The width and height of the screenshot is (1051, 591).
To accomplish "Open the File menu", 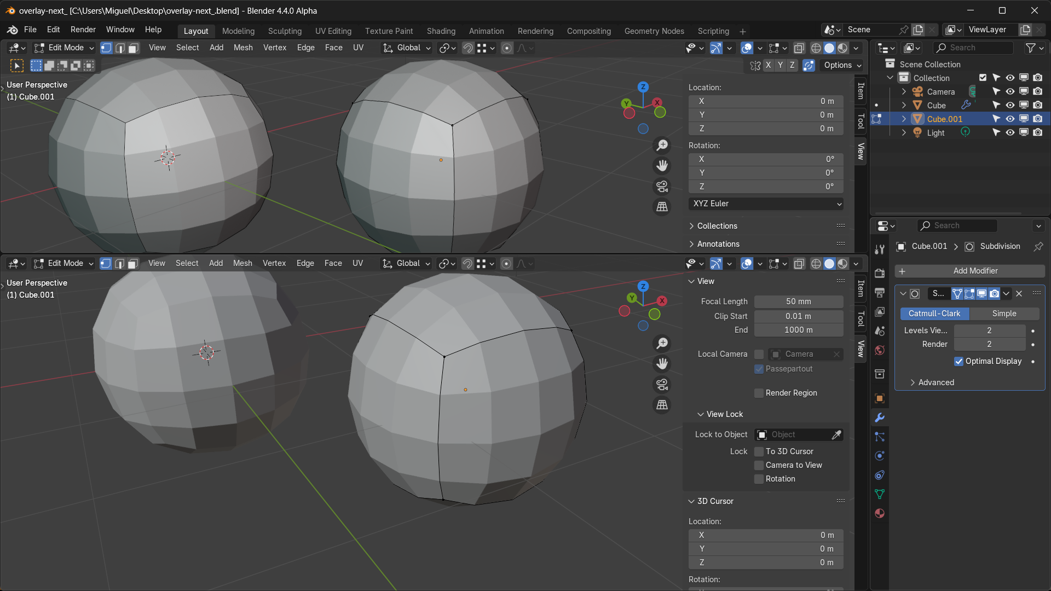I will [30, 30].
